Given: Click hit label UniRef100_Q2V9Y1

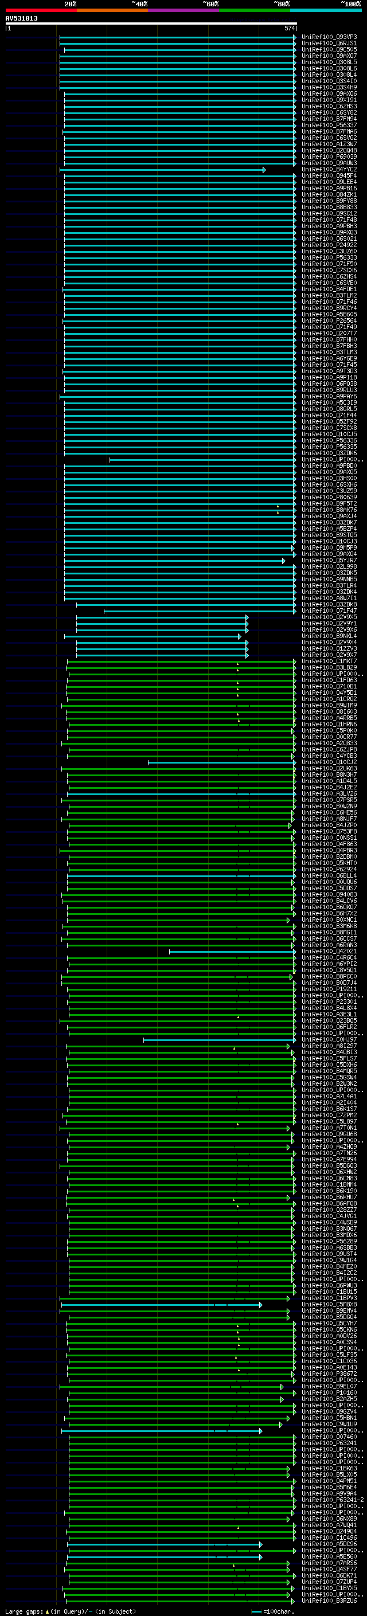Looking at the screenshot, I should coord(329,624).
